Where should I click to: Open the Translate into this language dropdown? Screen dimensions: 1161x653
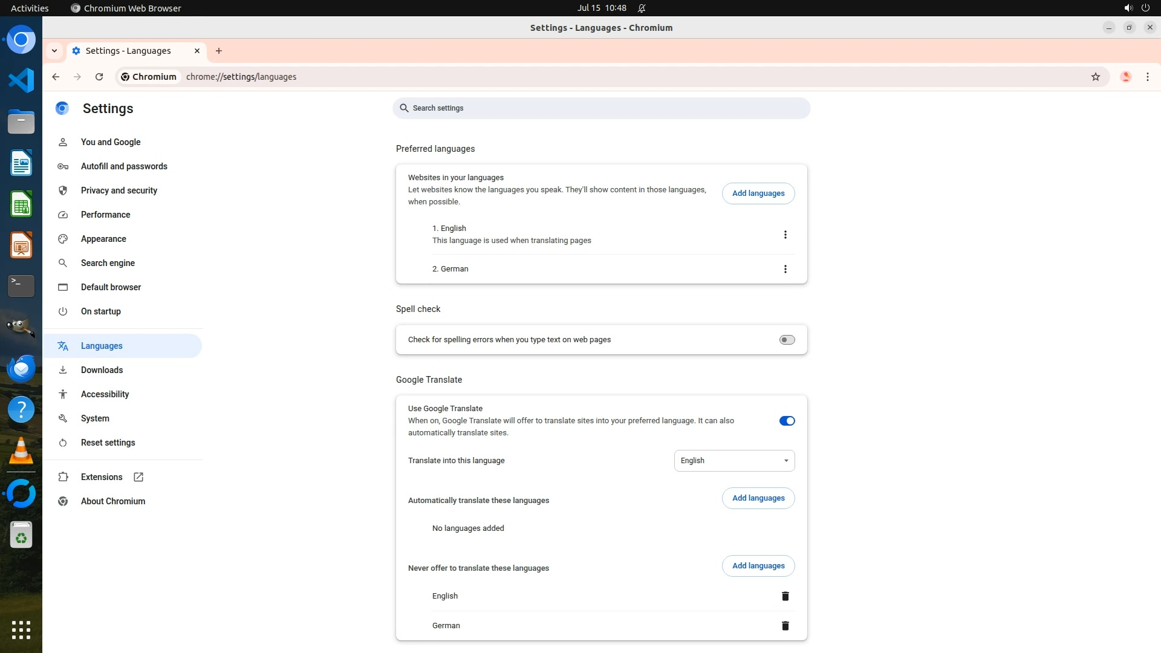click(733, 461)
